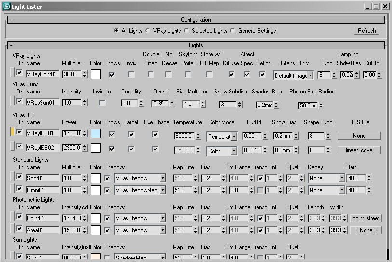The width and height of the screenshot is (392, 262).
Task: Open VRayLight01 Intensity Units dropdown
Action: click(293, 76)
